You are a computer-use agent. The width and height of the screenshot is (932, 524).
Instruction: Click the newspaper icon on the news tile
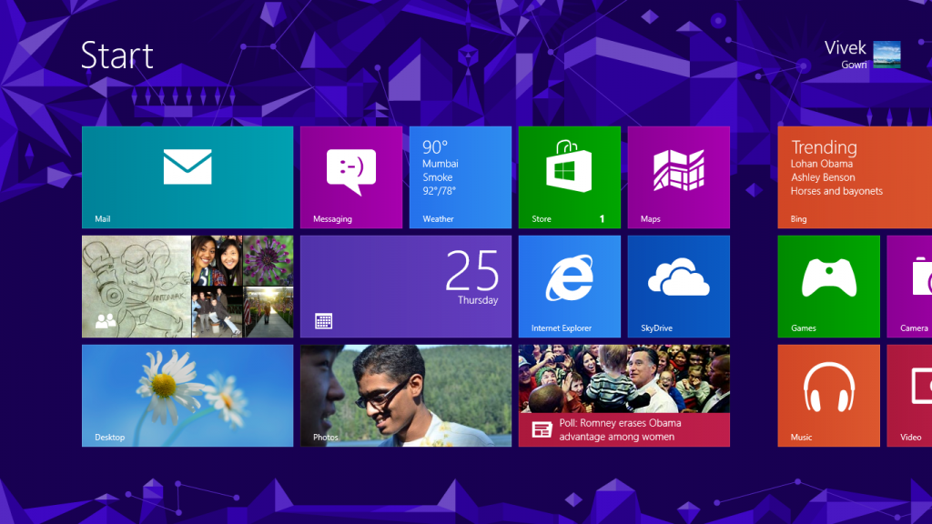[542, 429]
